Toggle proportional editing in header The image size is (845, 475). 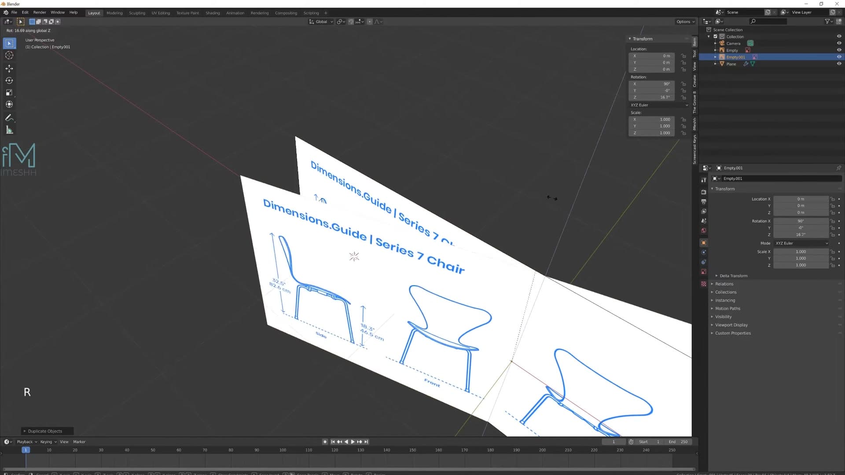click(370, 22)
